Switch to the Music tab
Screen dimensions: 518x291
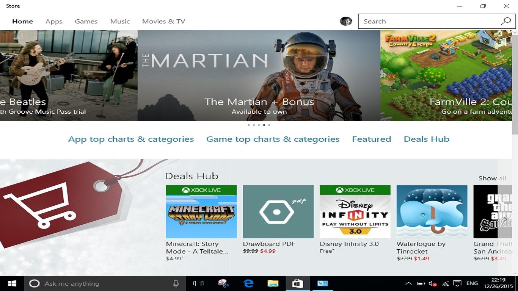(120, 21)
